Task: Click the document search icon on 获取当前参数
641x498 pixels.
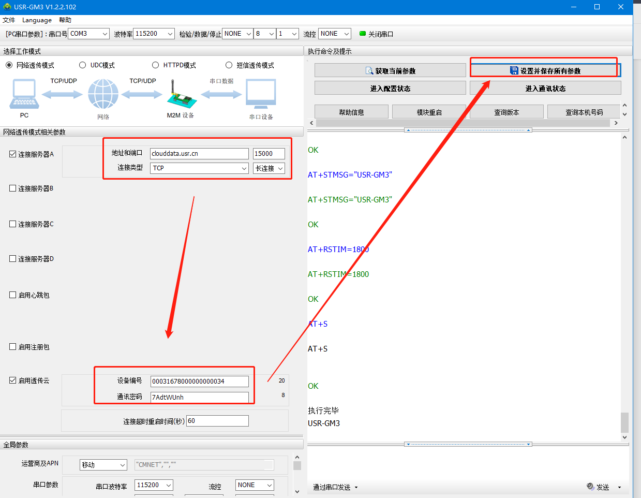Action: tap(369, 71)
